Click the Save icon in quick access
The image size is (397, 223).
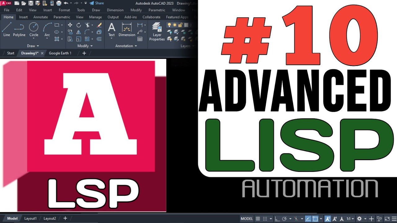[31, 3]
